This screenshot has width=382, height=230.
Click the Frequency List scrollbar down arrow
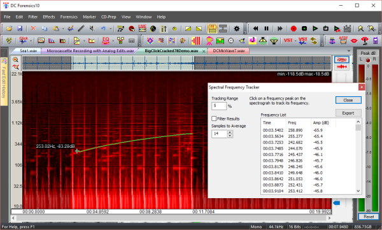click(x=358, y=191)
